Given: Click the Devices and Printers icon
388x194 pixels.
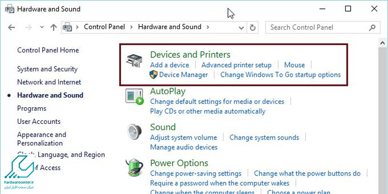Looking at the screenshot, I should tap(134, 61).
